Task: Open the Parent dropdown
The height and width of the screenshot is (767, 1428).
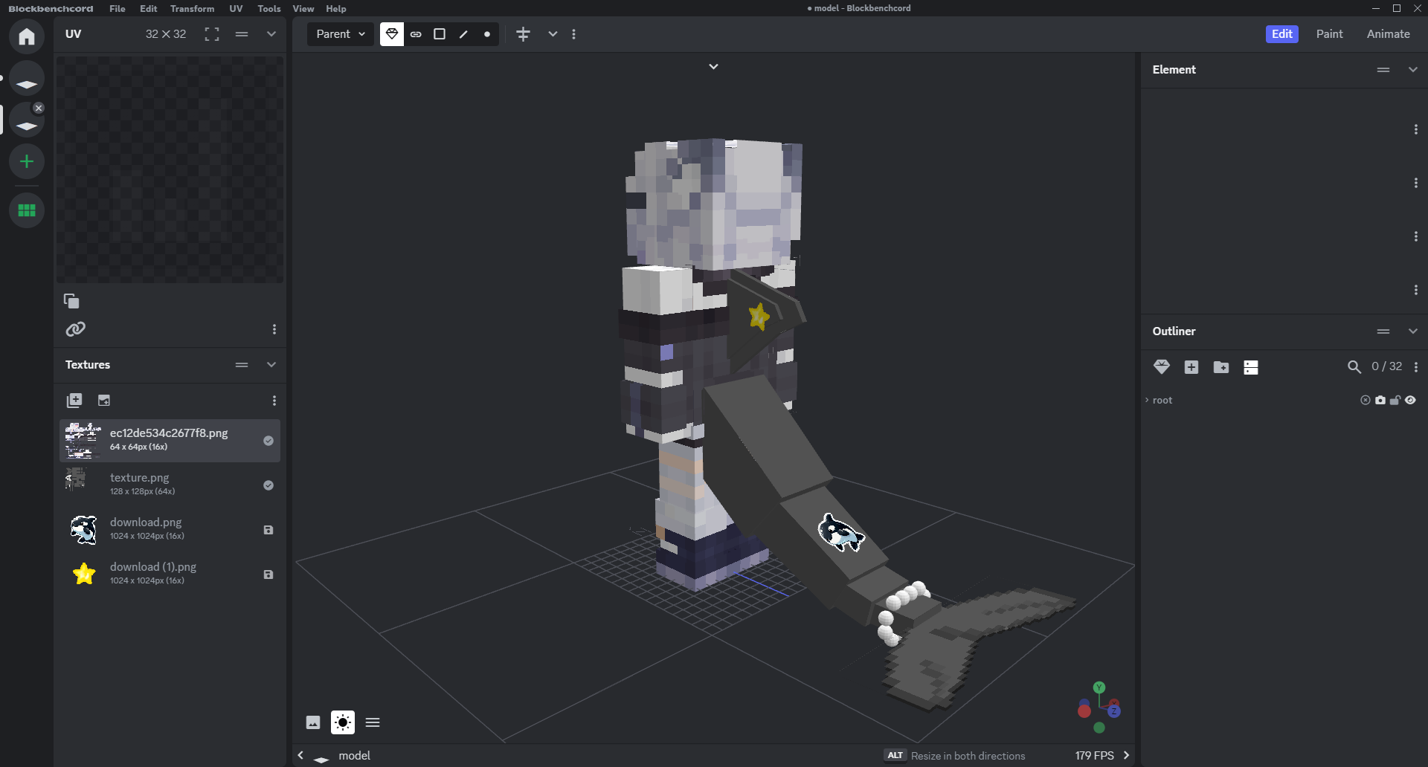Action: tap(341, 34)
